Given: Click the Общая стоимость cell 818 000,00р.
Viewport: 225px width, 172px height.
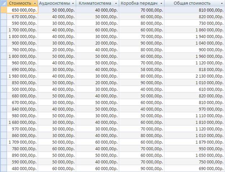Looking at the screenshot, I should coord(194,69).
